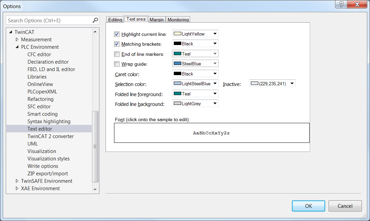This screenshot has width=370, height=221.
Task: Select FBD, LD and IL editor
Action: coord(51,69)
